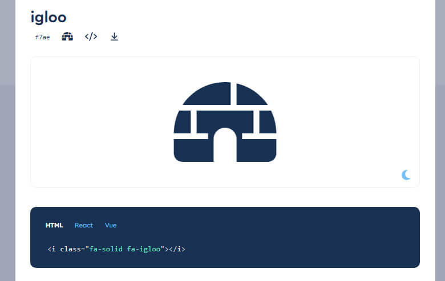The image size is (445, 281).
Task: Switch to the React code tab
Action: [x=83, y=225]
